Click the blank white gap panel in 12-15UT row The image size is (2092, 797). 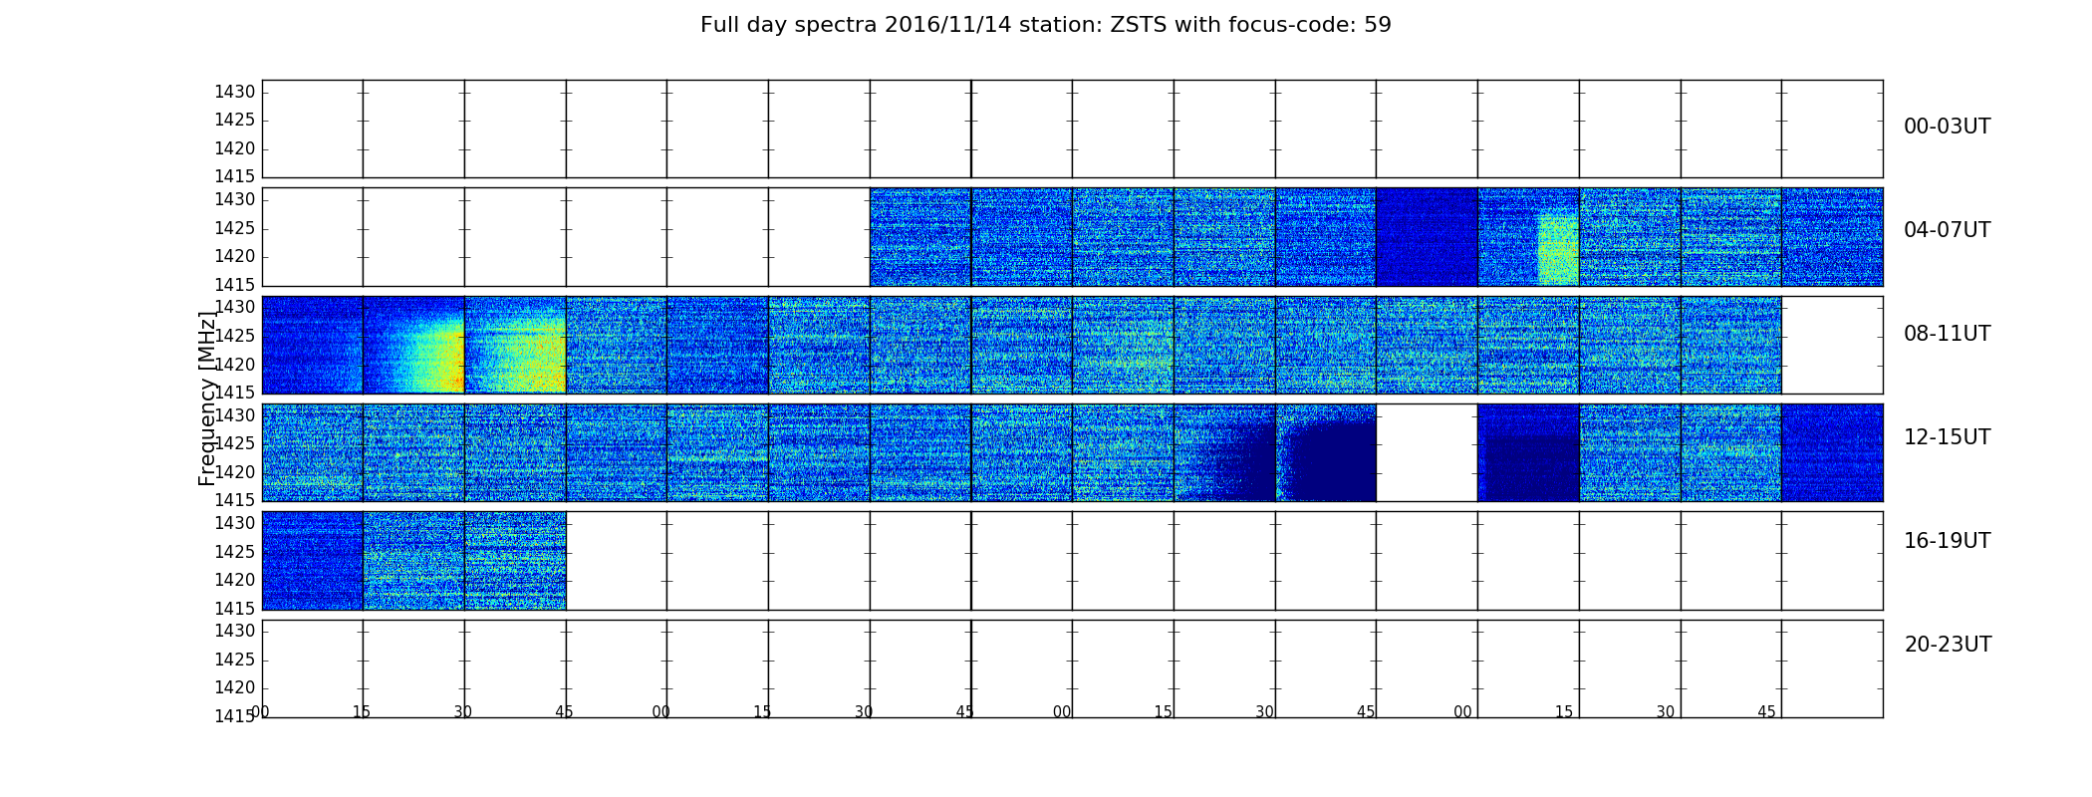[x=1427, y=452]
